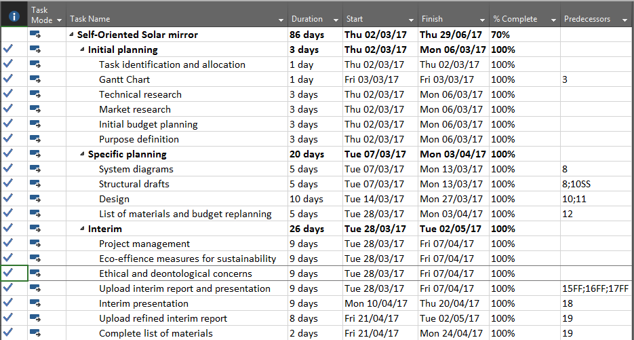634x340 pixels.
Task: Click the task mode icon for Design row
Action: tap(35, 199)
